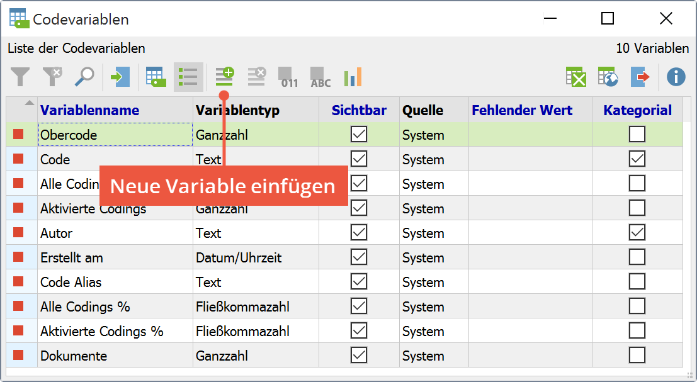Select the Alle Codings % variable name
This screenshot has height=382, width=697.
pyautogui.click(x=85, y=307)
